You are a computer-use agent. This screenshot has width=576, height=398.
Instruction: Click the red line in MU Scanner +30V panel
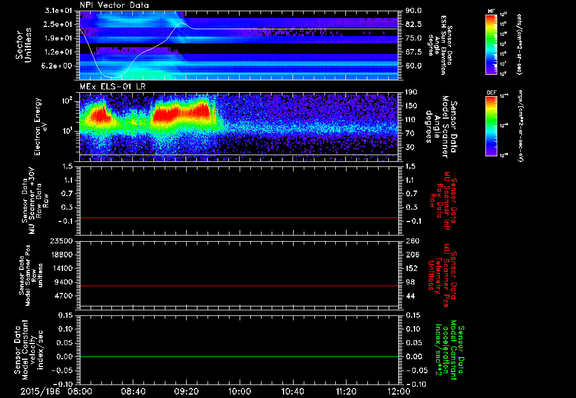pyautogui.click(x=238, y=218)
